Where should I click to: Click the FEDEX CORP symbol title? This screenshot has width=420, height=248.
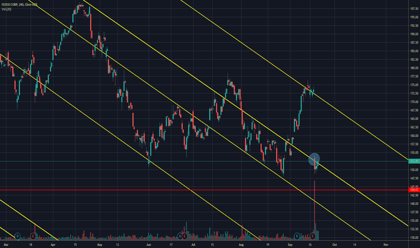tap(19, 5)
